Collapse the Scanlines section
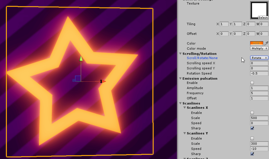Image resolution: width=269 pixels, height=159 pixels. click(180, 103)
